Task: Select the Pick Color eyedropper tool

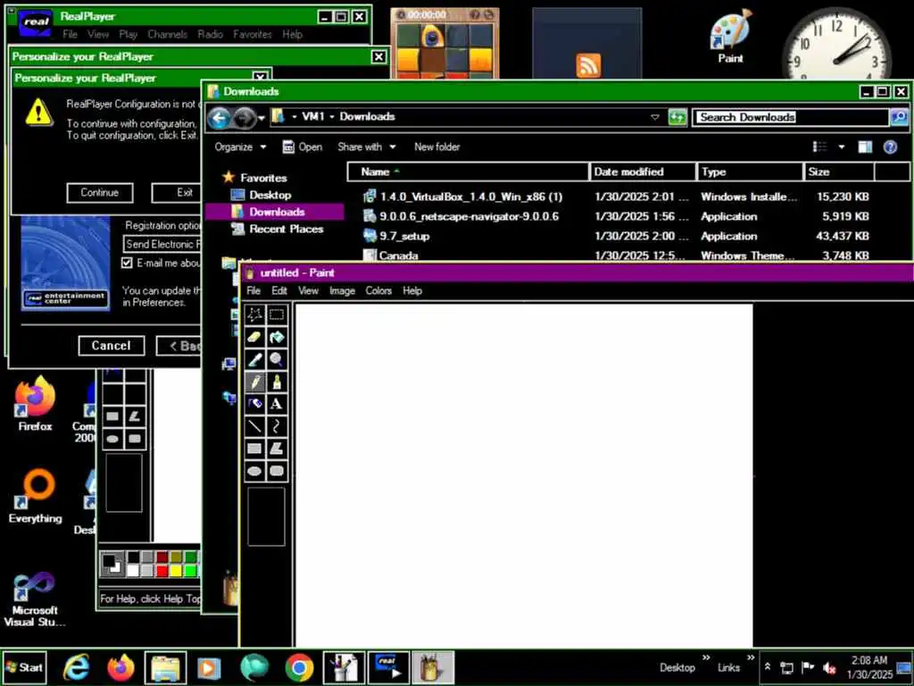Action: [254, 359]
